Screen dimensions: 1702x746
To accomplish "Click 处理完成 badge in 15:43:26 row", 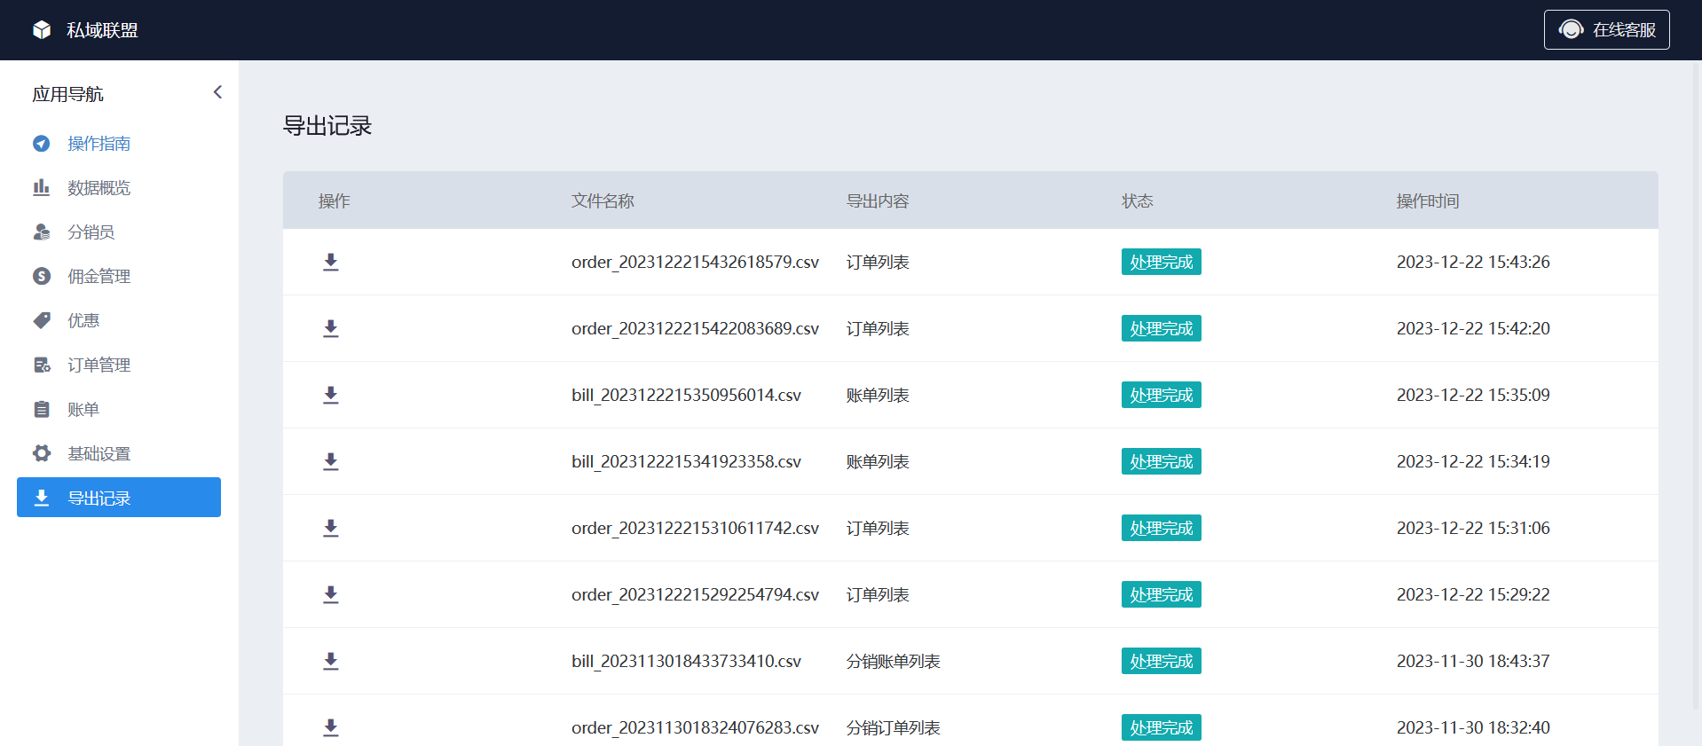I will coord(1161,262).
